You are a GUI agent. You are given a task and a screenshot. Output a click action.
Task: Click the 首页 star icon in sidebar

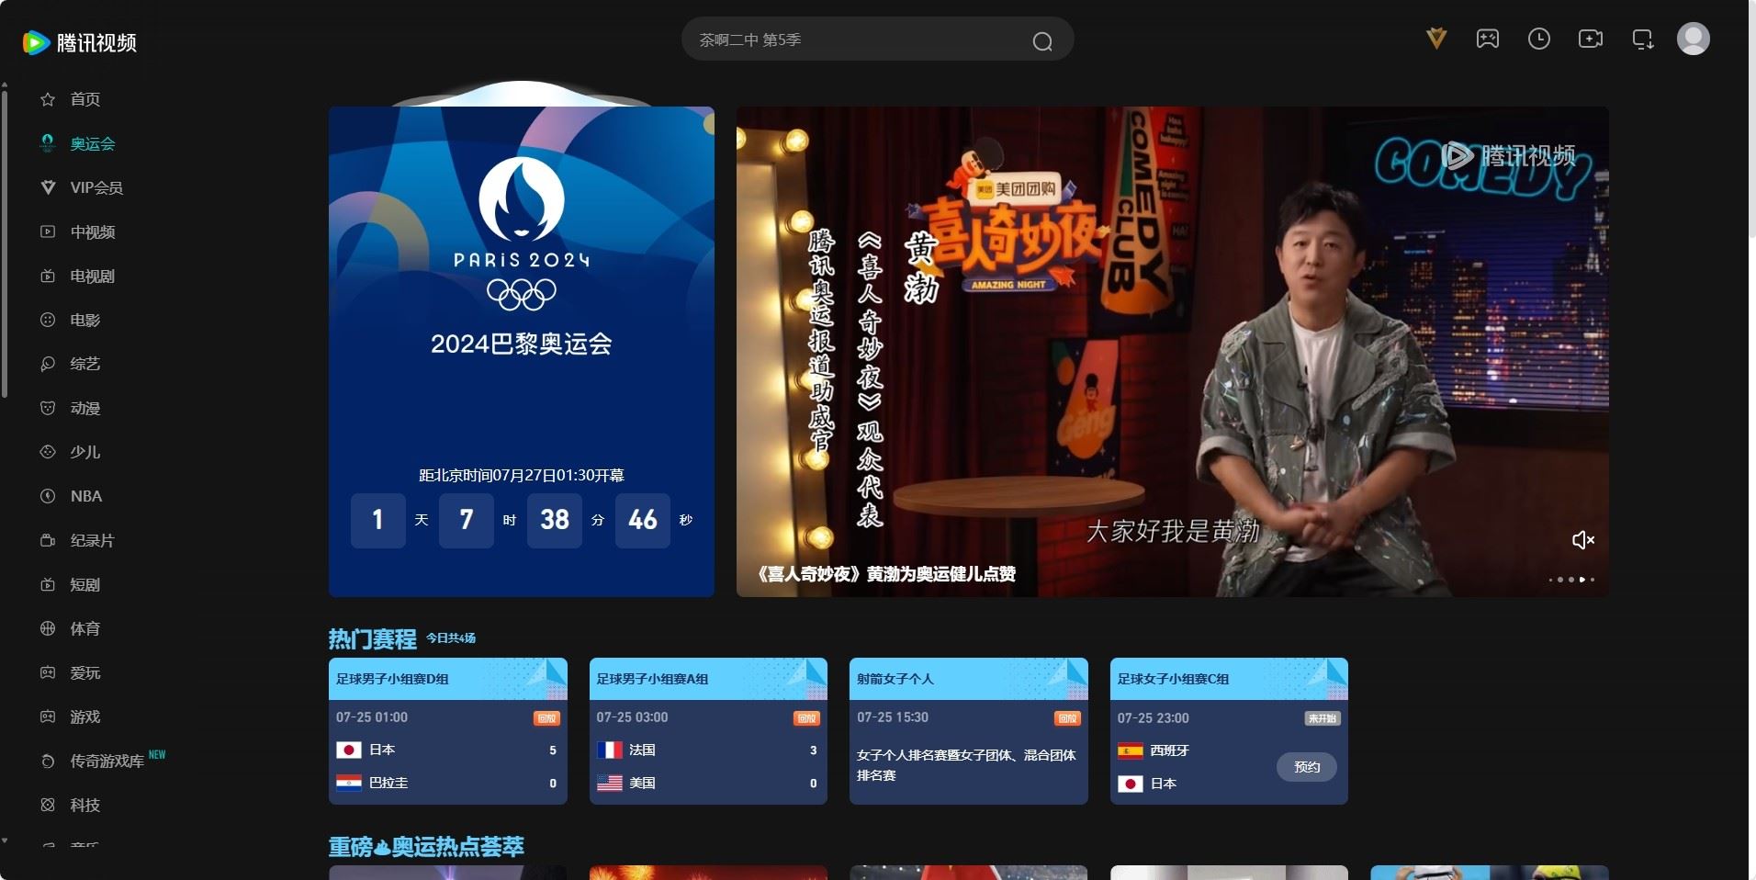pyautogui.click(x=48, y=99)
